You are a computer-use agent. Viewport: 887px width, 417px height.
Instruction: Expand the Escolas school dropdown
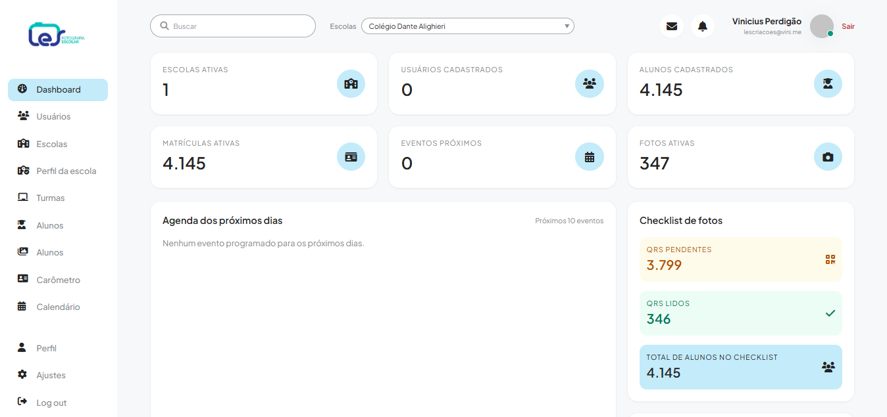(x=467, y=26)
